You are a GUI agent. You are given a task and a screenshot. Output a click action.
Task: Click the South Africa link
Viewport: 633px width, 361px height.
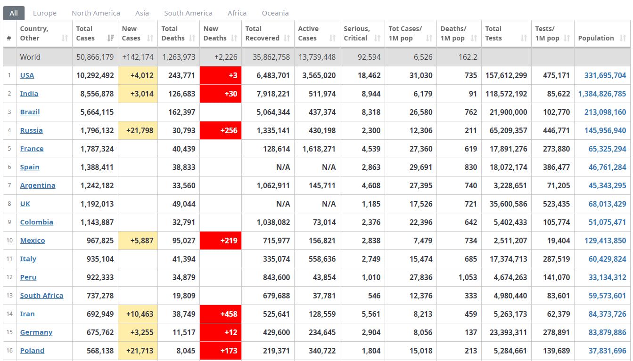(x=41, y=296)
